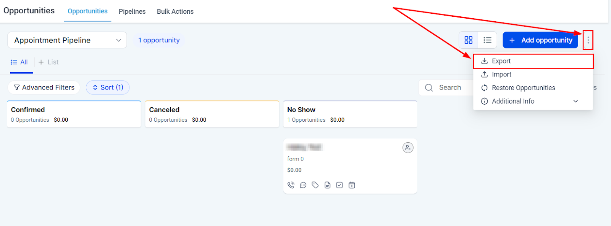Select the All list tab
The width and height of the screenshot is (611, 226).
[19, 62]
